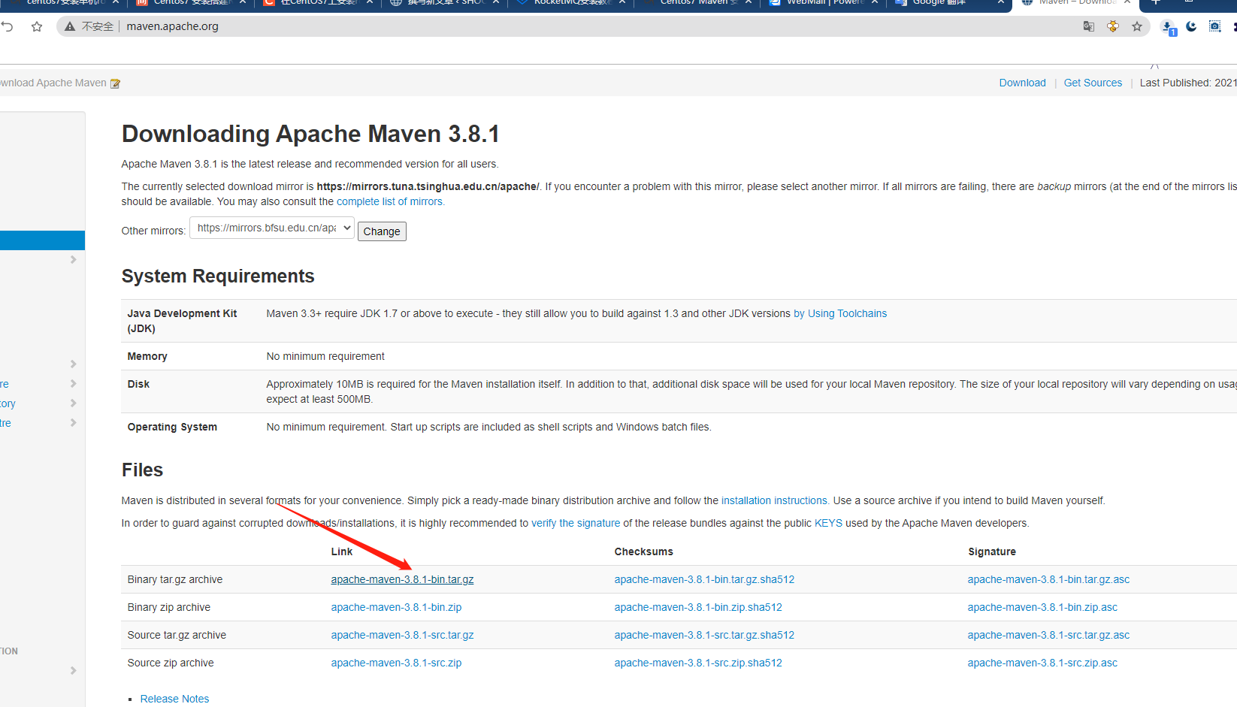This screenshot has height=707, width=1237.
Task: Bookmark page with star icon at address bar end
Action: pos(1137,26)
